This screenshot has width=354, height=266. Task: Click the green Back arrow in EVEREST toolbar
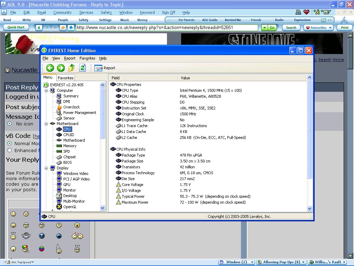(50, 68)
